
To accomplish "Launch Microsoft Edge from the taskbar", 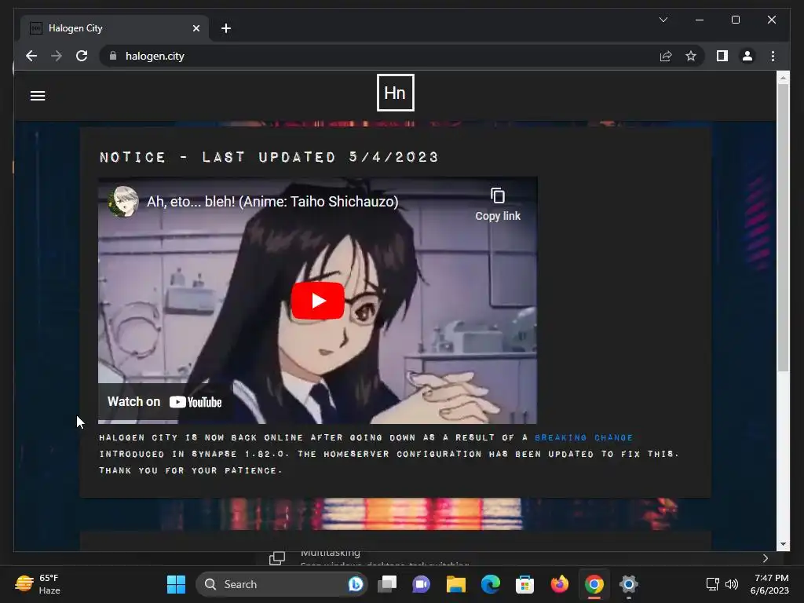I will [490, 584].
